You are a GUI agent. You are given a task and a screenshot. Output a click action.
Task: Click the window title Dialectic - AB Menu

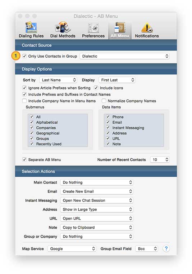coord(96,16)
